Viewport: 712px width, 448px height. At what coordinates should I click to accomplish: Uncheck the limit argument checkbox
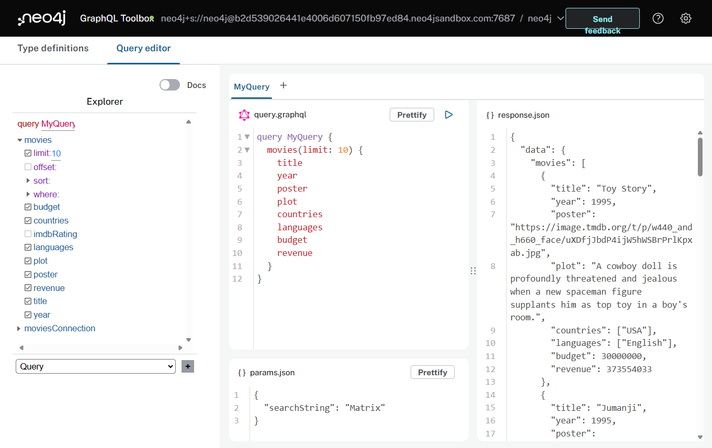[28, 153]
